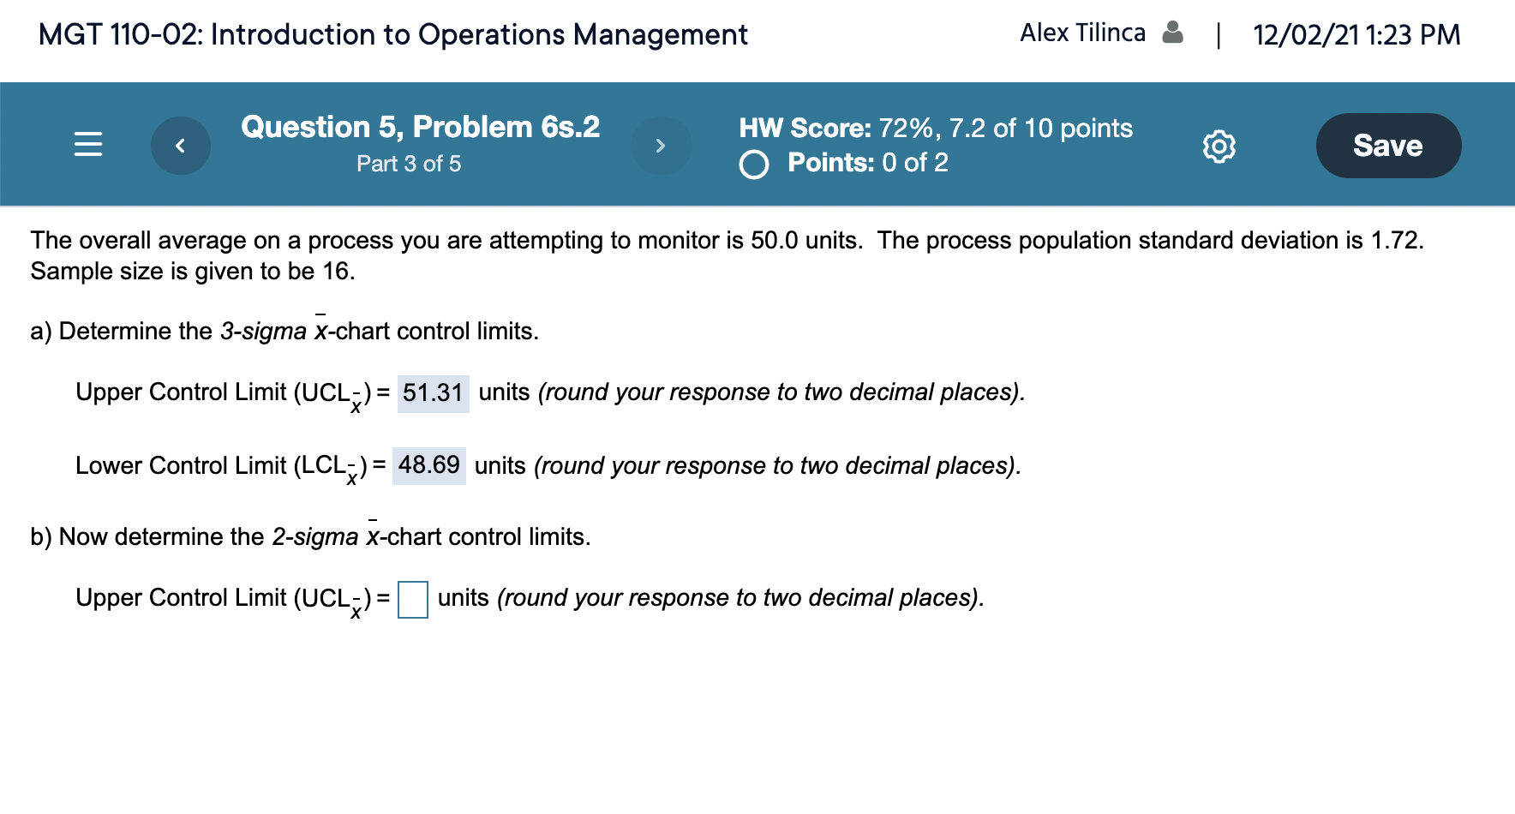Viewport: 1515px width, 814px height.
Task: Open the hamburger menu
Action: (88, 146)
